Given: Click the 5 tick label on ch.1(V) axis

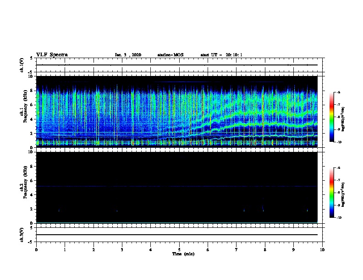Looking at the screenshot, I should pyautogui.click(x=32, y=58).
